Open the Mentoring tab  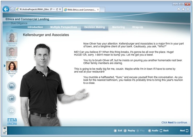point(118,27)
